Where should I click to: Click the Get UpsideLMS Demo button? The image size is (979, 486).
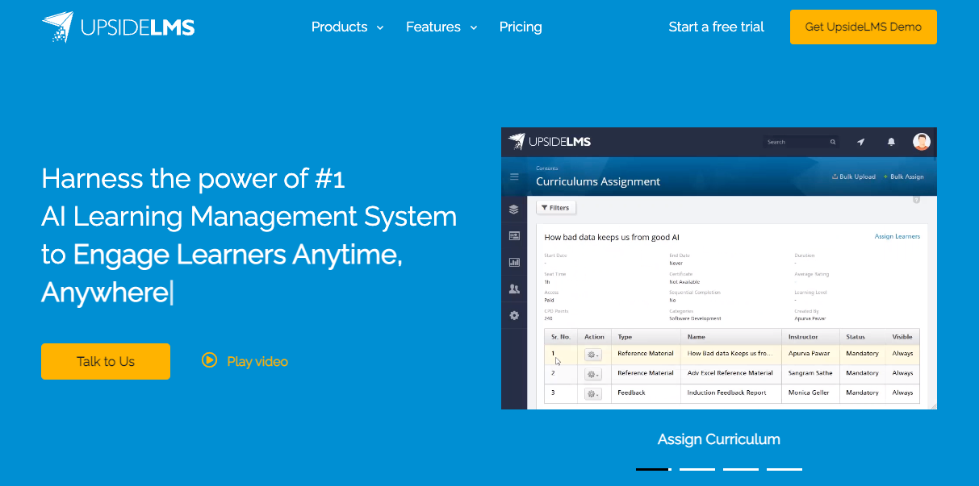coord(864,27)
